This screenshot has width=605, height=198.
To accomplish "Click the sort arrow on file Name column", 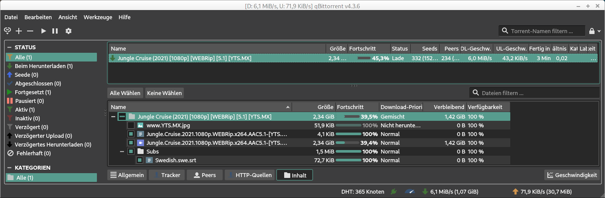I will [x=288, y=107].
